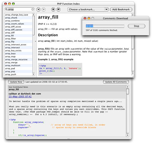The width and height of the screenshot is (152, 143).
Task: Click Update All Comments button
Action: pyautogui.click(x=116, y=82)
